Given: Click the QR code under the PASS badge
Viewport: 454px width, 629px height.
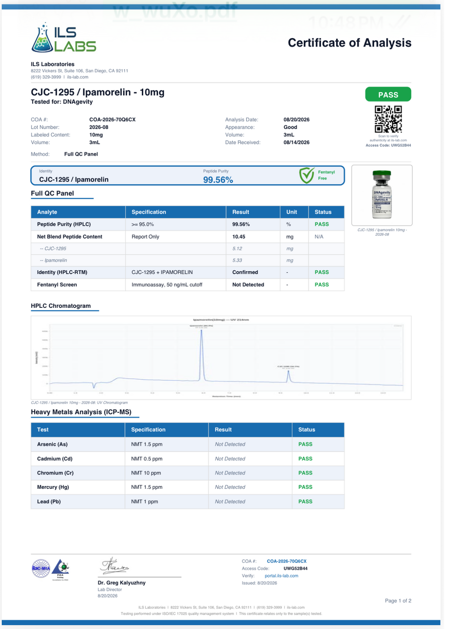Looking at the screenshot, I should coord(388,119).
